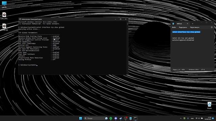
Task: Click 'Proportional Rate Reduction' line
Action: [x=39, y=58]
